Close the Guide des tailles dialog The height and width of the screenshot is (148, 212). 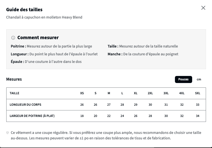click(x=203, y=8)
